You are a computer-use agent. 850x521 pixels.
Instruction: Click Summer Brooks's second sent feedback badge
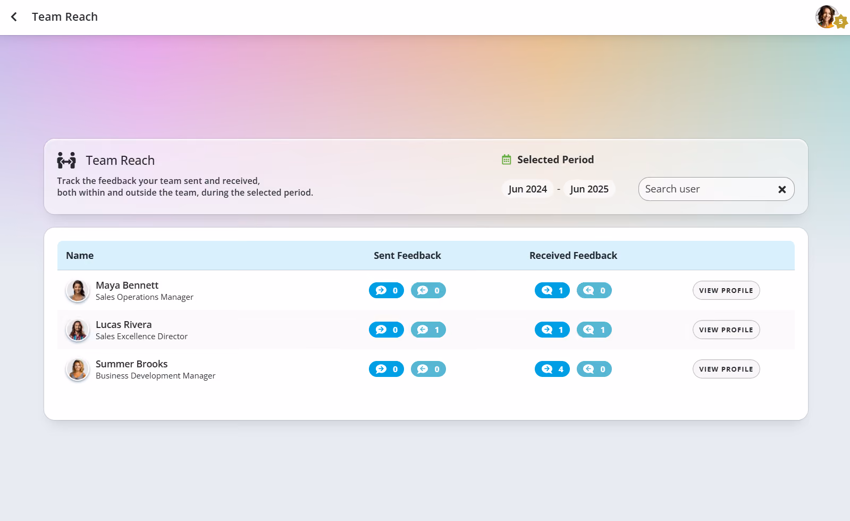coord(428,369)
